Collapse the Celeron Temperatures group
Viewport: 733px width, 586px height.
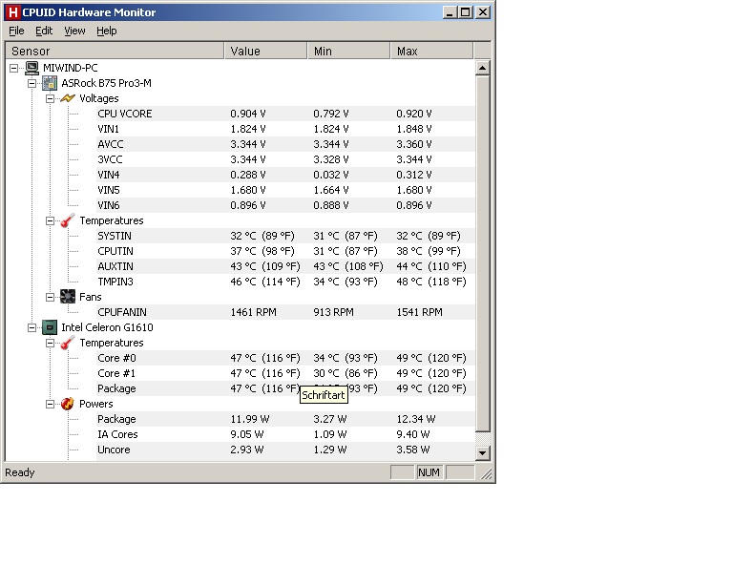pos(50,343)
